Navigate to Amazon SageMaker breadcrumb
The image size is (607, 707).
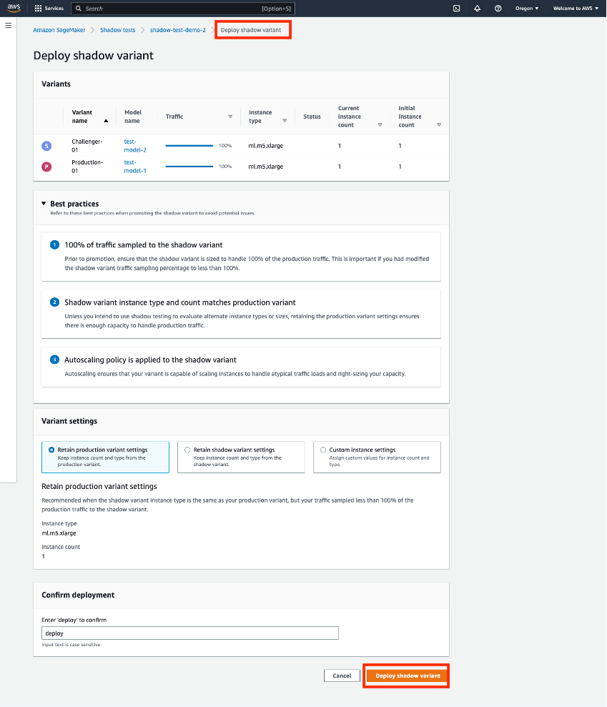pyautogui.click(x=59, y=30)
